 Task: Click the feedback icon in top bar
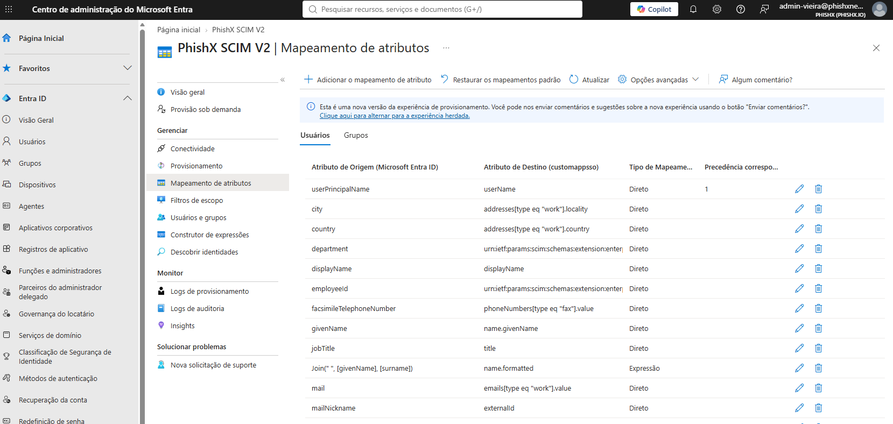point(764,9)
